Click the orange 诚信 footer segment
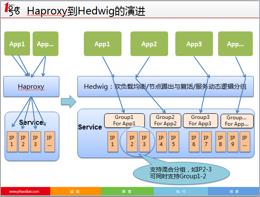The height and width of the screenshot is (197, 260). [76, 191]
